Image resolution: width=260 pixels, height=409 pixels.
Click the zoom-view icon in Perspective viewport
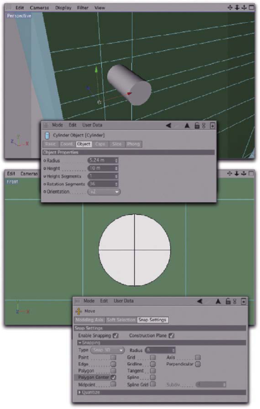(x=237, y=7)
